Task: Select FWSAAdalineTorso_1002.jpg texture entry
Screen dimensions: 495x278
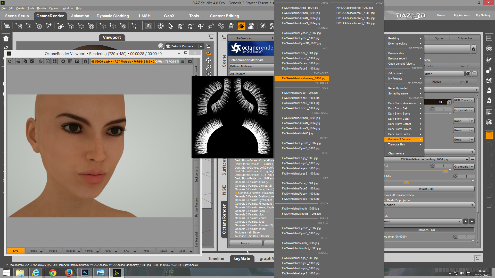Action: (354, 8)
